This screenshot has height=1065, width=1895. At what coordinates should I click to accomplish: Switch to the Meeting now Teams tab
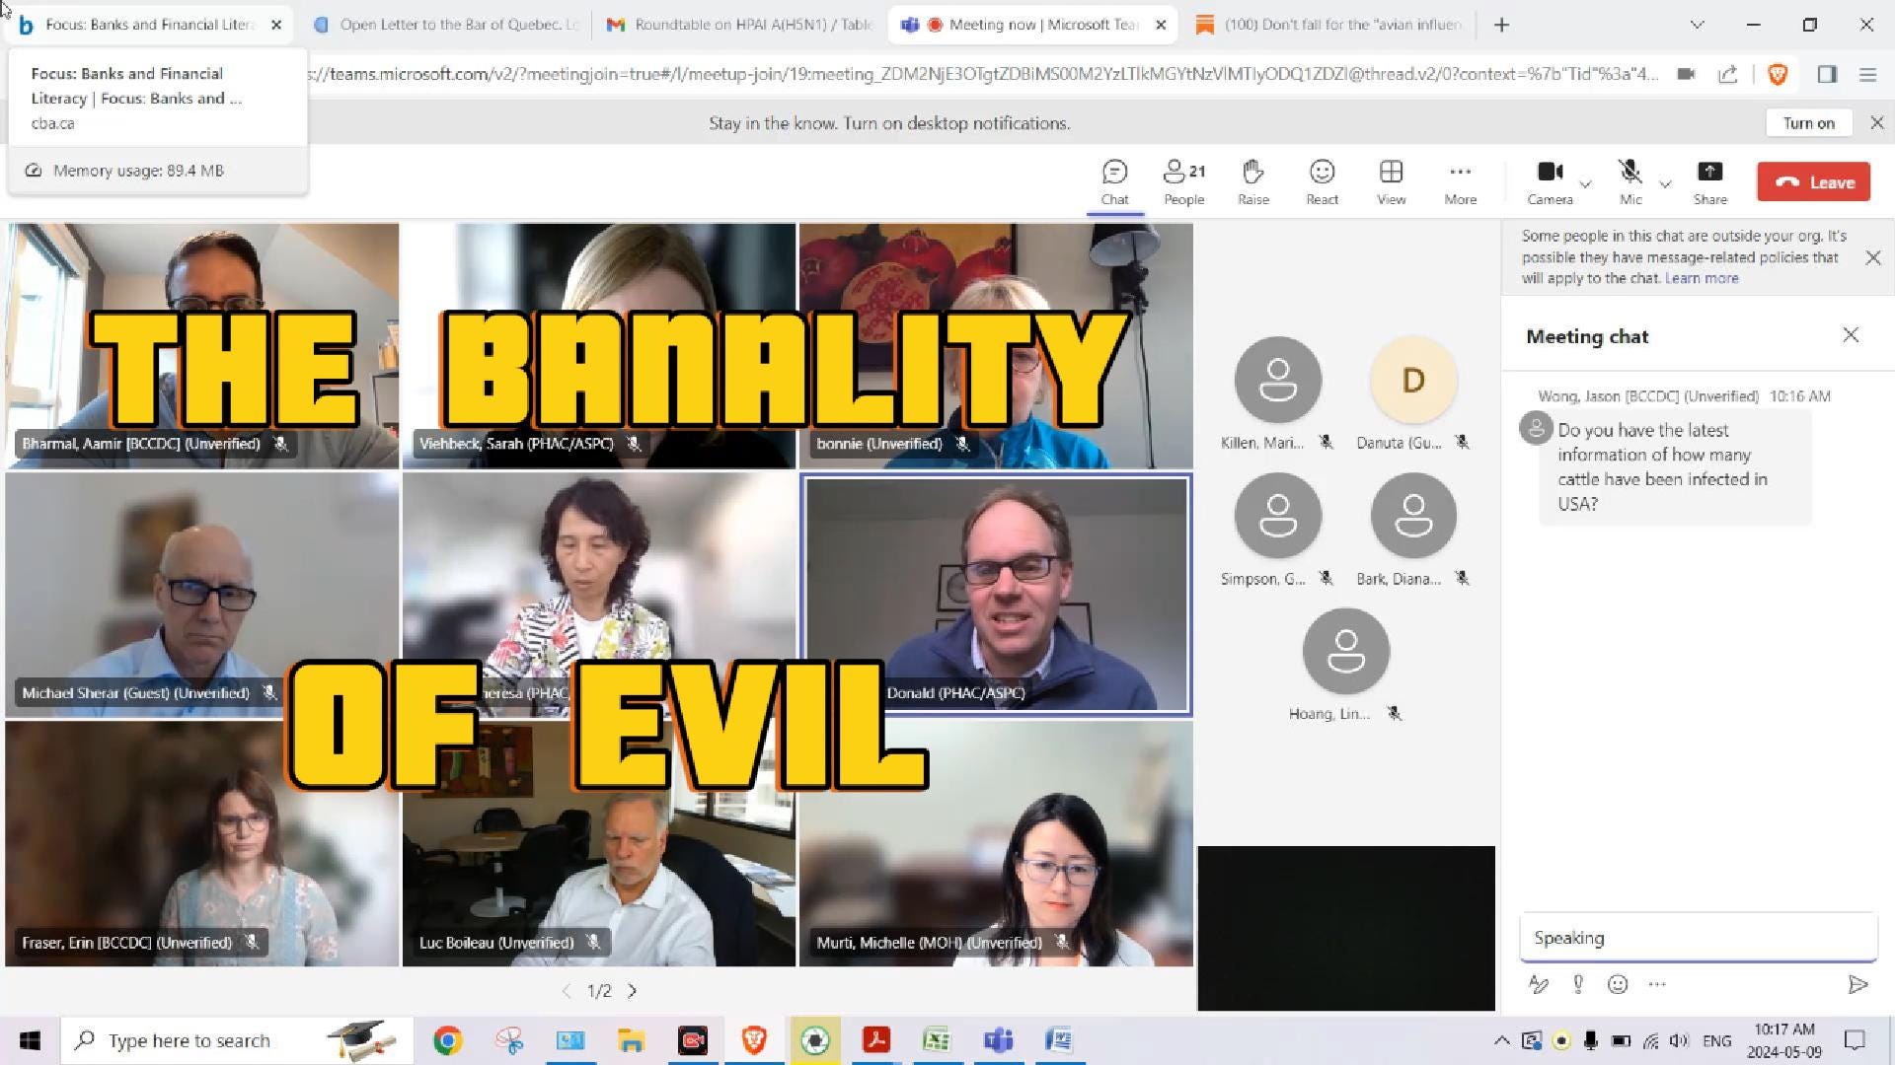[x=1031, y=25]
